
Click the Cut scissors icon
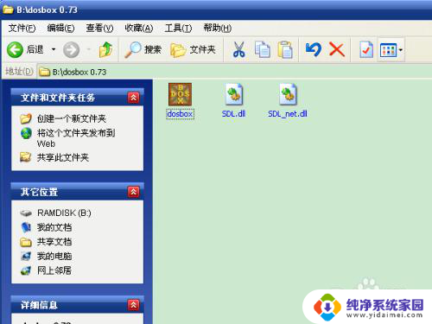238,49
